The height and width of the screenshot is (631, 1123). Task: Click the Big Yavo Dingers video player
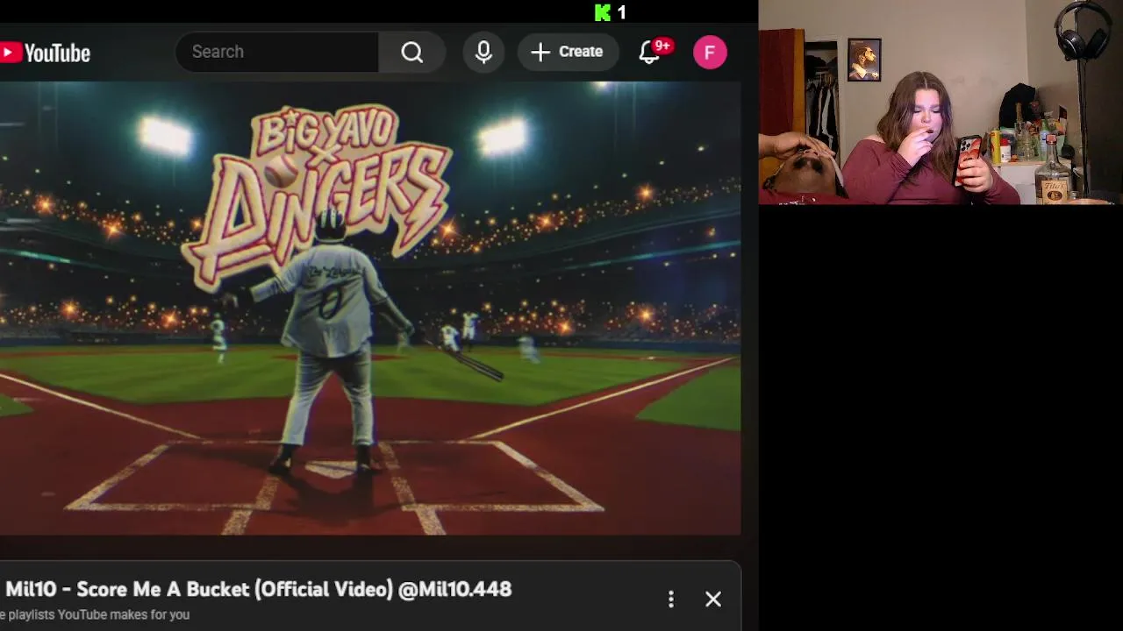pos(370,308)
